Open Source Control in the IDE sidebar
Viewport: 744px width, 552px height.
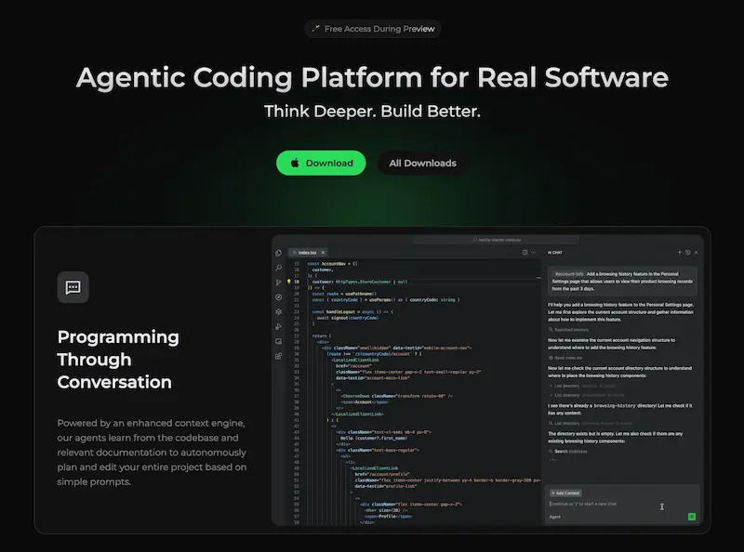[278, 283]
